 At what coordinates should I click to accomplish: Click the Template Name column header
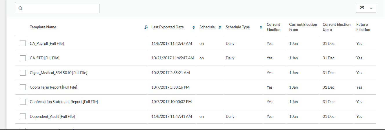(43, 27)
